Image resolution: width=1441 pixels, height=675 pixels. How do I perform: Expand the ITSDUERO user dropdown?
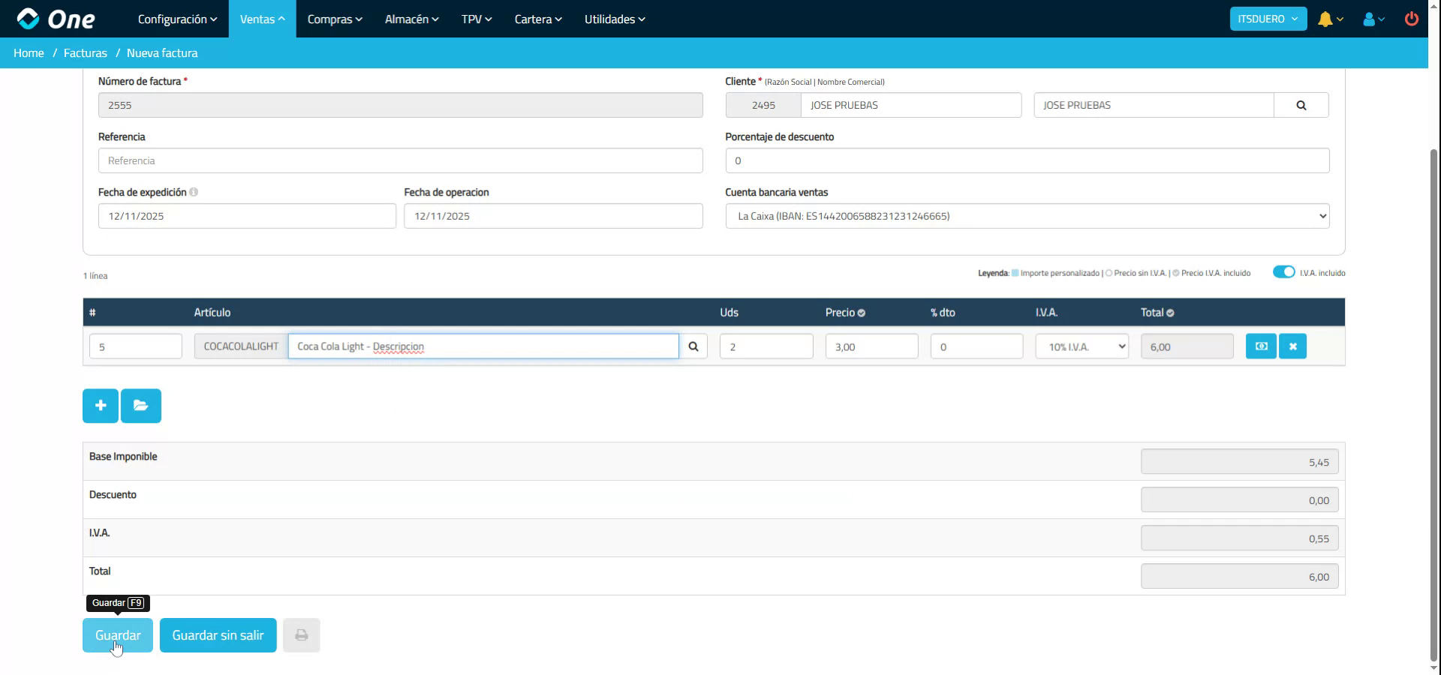point(1268,19)
